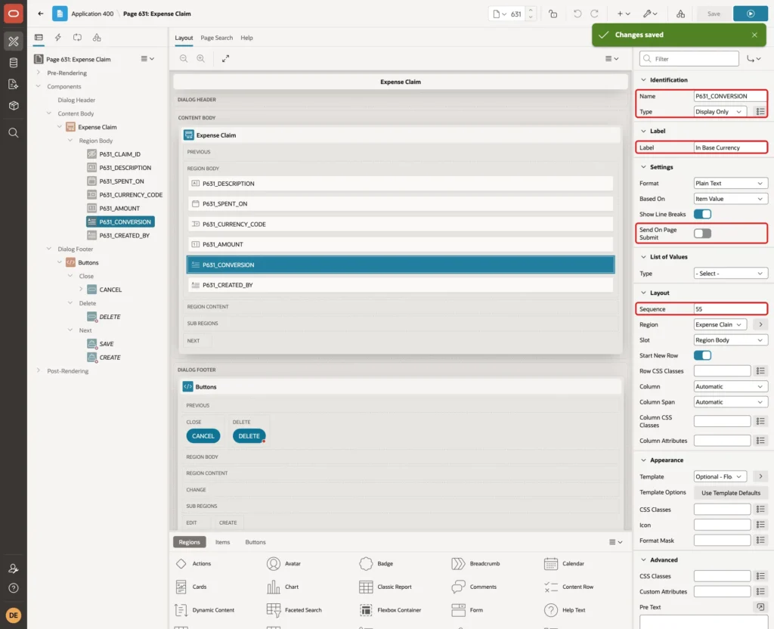Expand the layout with the full-screen arrows icon
The height and width of the screenshot is (629, 774).
(x=225, y=58)
